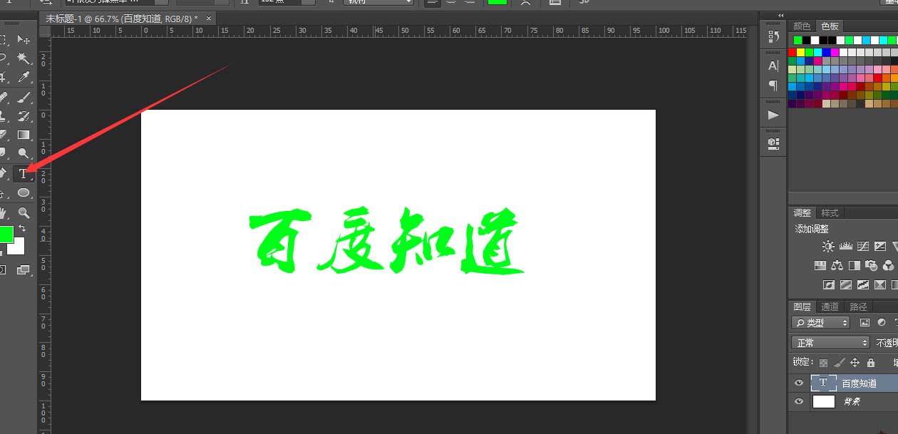Add a Color Balance adjustment
898x434 pixels.
(x=837, y=266)
